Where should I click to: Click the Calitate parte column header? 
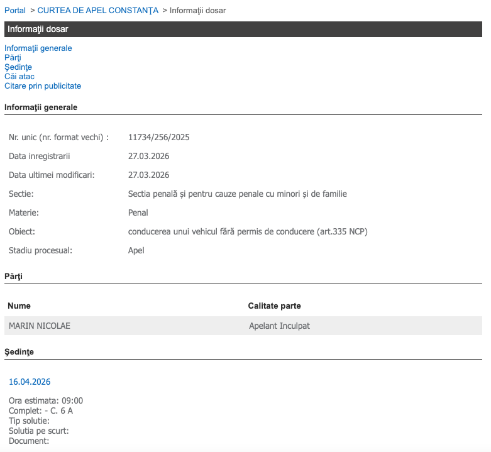click(274, 306)
